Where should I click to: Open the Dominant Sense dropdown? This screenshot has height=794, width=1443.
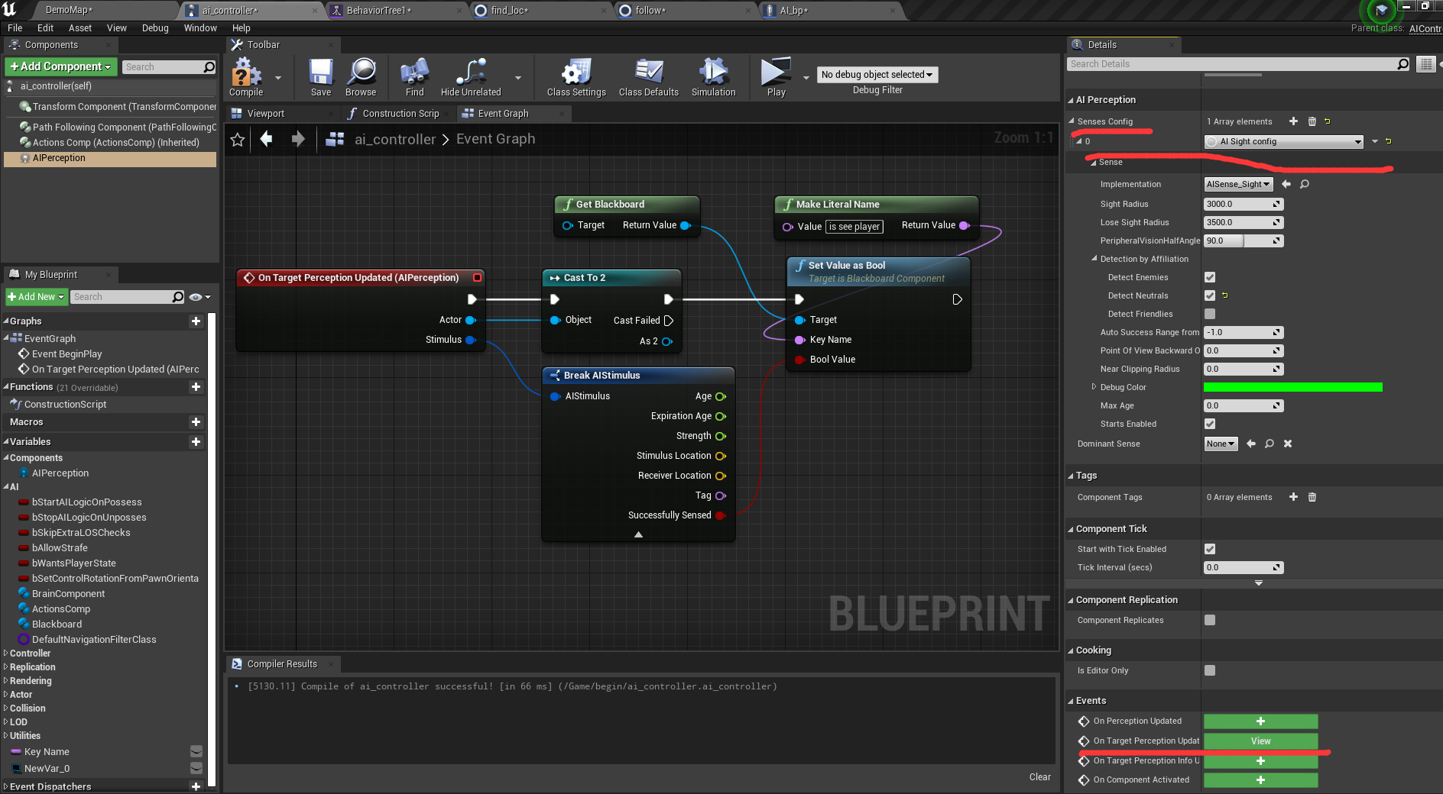click(x=1221, y=444)
